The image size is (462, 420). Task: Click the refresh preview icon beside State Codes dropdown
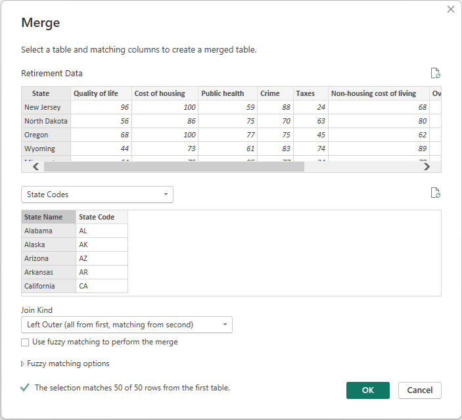(435, 193)
